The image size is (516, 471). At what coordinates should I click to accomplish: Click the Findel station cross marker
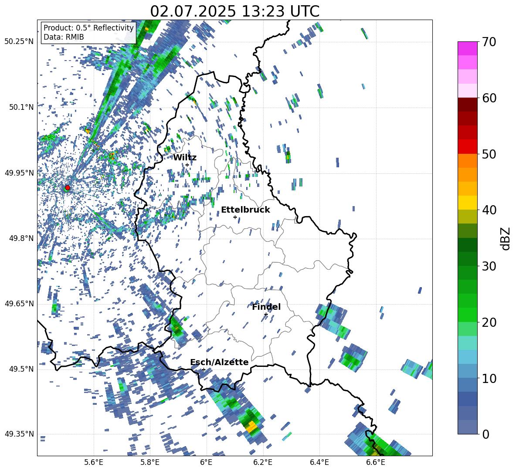266,315
